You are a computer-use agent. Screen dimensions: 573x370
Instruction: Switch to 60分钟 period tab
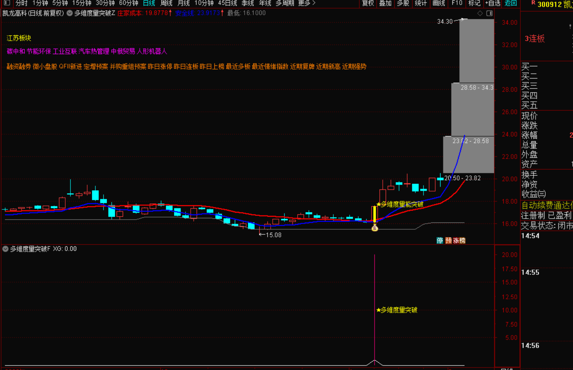point(128,3)
